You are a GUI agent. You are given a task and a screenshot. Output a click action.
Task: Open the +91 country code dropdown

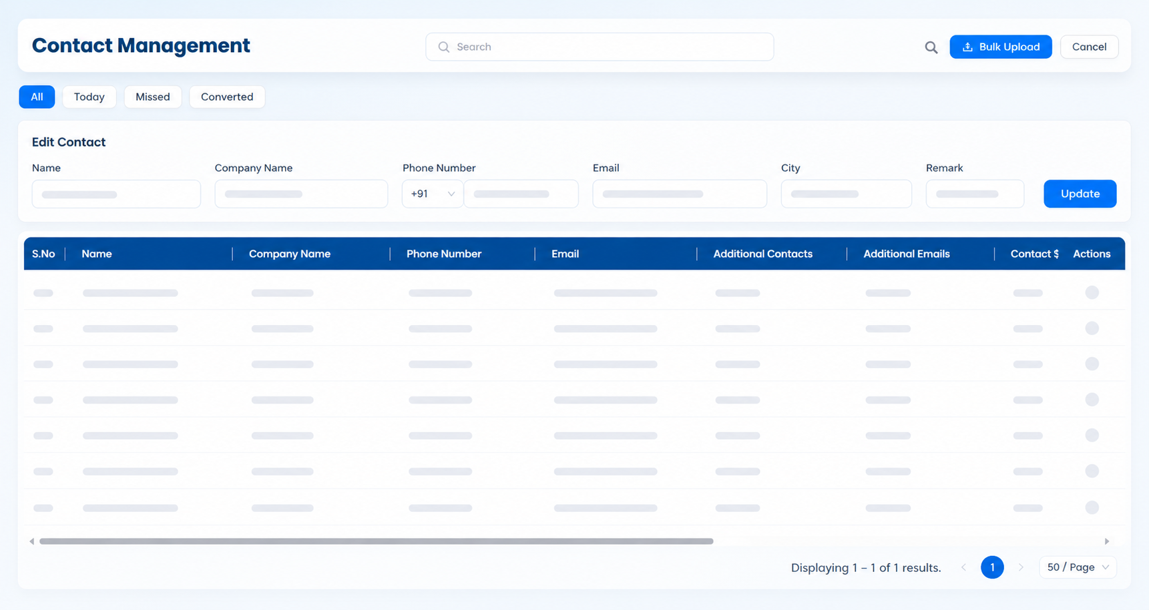click(x=433, y=194)
